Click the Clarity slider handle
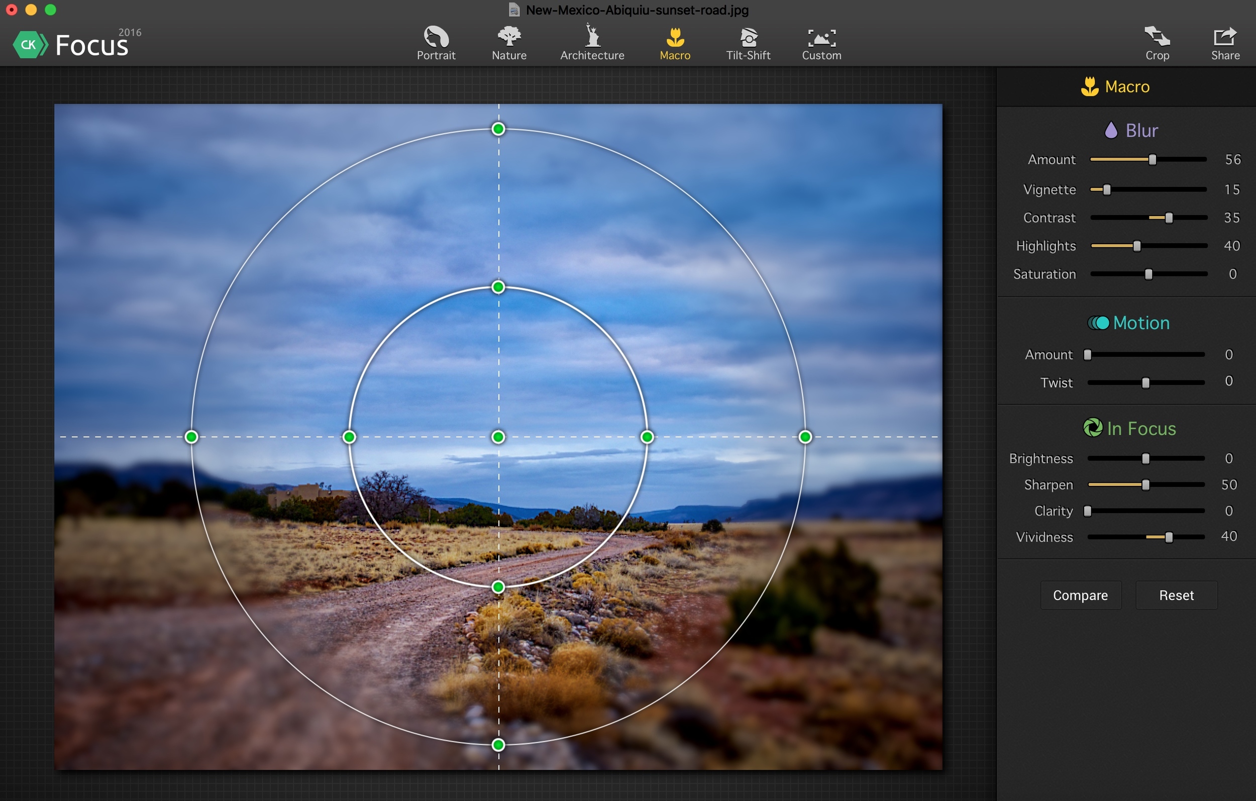The width and height of the screenshot is (1256, 801). click(1087, 511)
